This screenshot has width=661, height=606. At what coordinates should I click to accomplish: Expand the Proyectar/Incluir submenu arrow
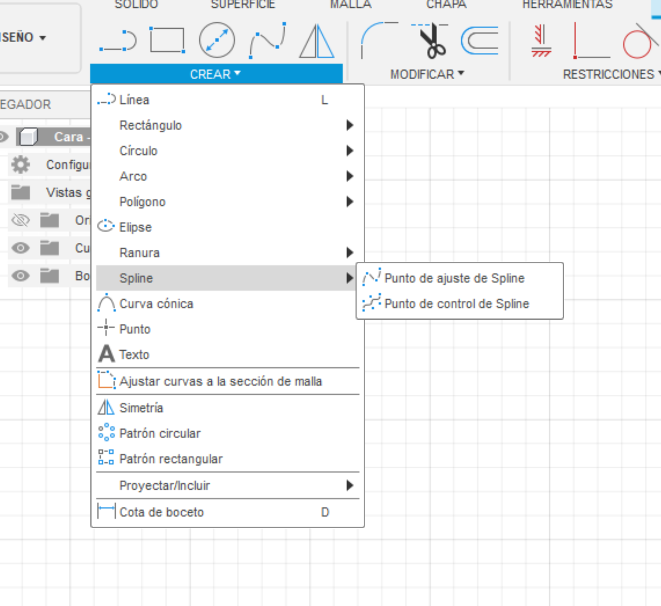(350, 485)
